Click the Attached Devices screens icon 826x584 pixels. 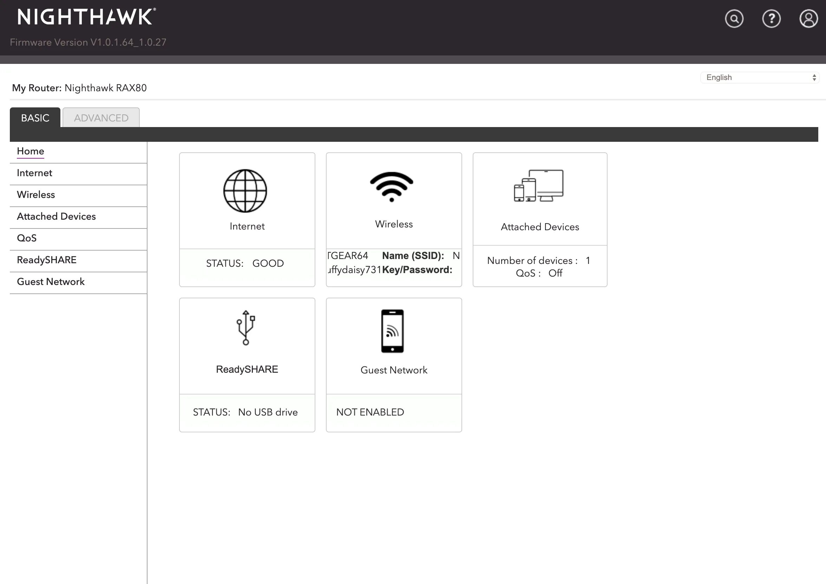[539, 186]
